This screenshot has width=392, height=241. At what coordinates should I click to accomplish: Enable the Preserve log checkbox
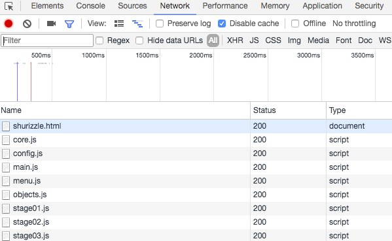click(x=160, y=24)
